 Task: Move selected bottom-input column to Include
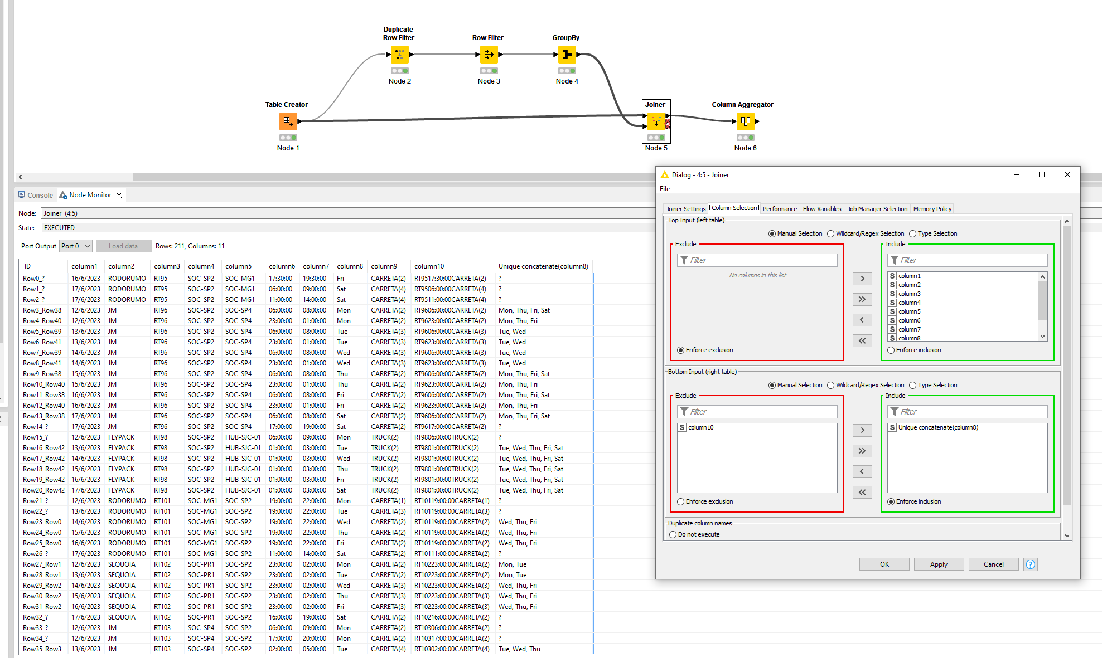pos(862,430)
